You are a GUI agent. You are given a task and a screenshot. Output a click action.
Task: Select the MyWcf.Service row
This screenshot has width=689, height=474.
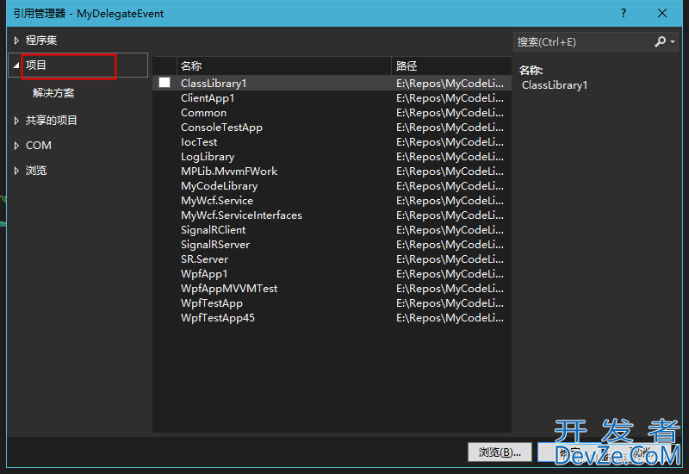tap(332, 201)
